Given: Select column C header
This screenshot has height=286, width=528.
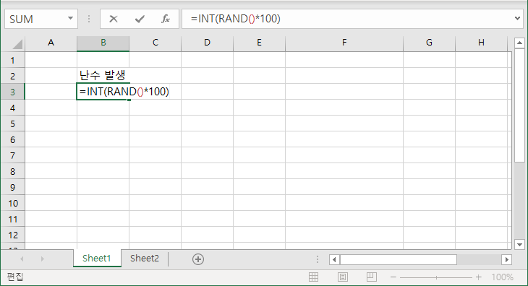Looking at the screenshot, I should coord(156,43).
